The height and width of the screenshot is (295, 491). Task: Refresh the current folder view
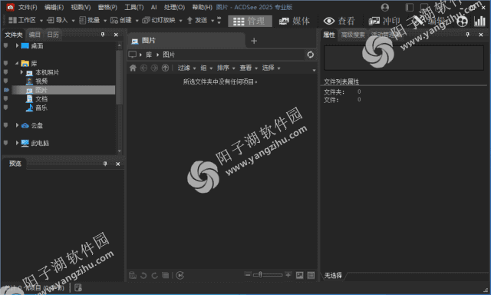pyautogui.click(x=310, y=55)
